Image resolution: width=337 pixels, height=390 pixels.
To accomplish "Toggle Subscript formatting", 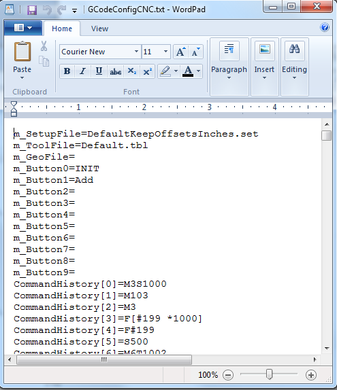I will pyautogui.click(x=131, y=71).
